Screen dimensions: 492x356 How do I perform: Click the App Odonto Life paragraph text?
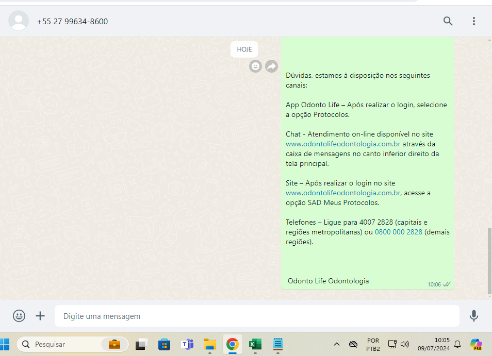tap(366, 110)
